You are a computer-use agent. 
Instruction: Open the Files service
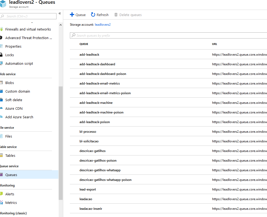tap(9, 136)
